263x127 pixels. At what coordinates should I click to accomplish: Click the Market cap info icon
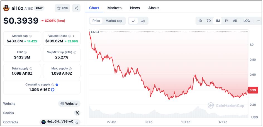(x=30, y=36)
